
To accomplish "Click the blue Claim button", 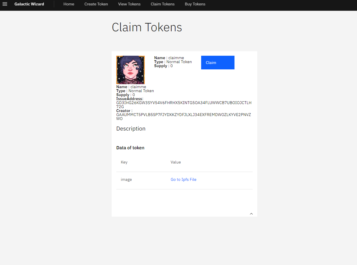I will tap(218, 63).
